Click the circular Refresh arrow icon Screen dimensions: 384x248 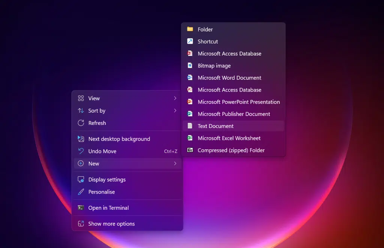[81, 123]
